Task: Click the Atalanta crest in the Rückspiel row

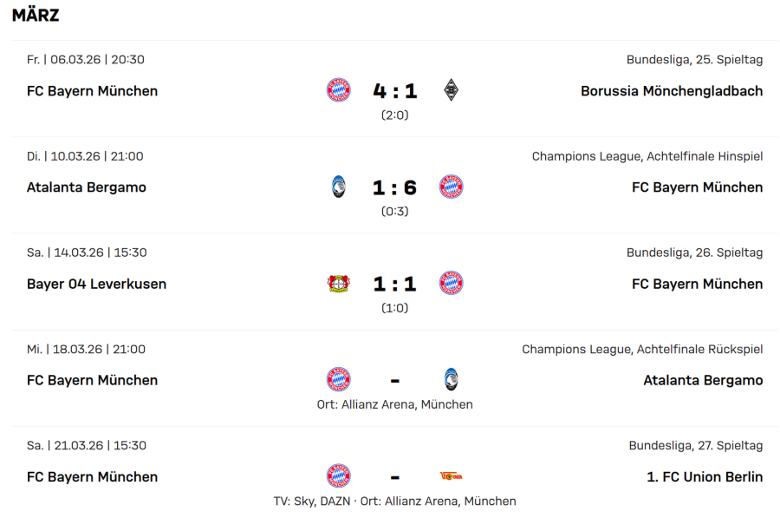Action: (451, 380)
